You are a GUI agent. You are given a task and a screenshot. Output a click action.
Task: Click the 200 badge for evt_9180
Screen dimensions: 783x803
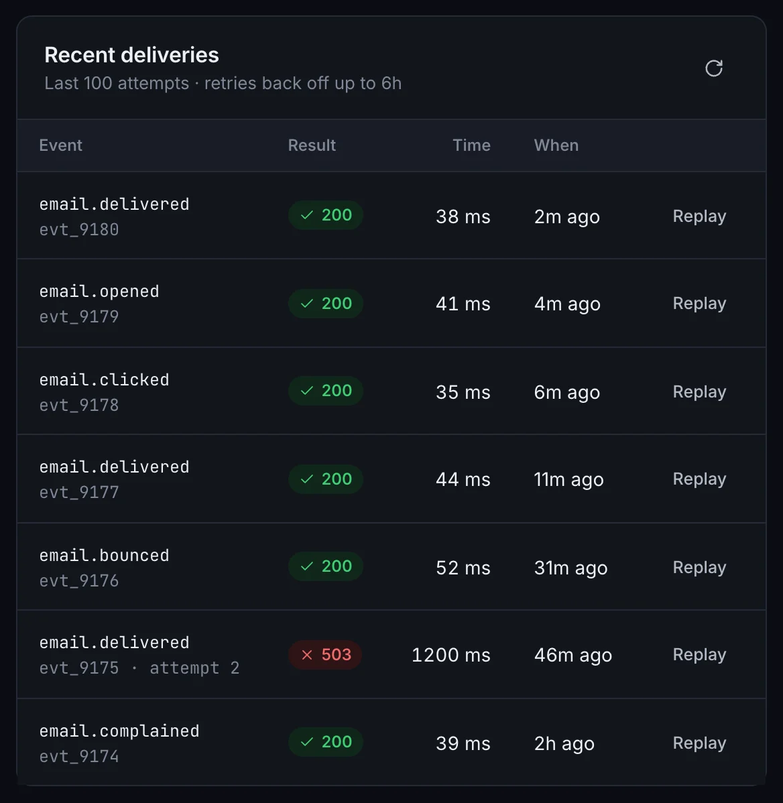[x=326, y=215]
